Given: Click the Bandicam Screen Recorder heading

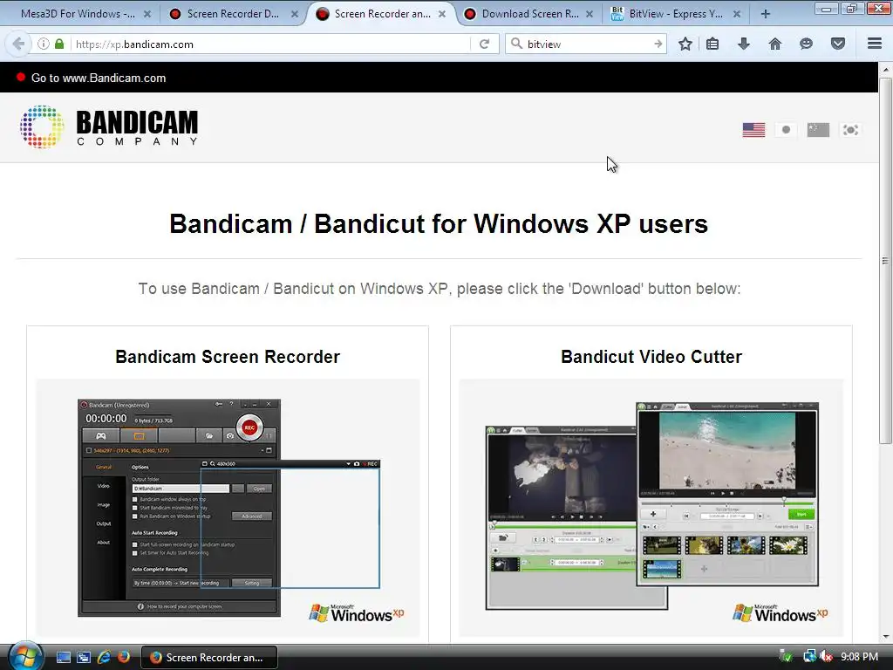Looking at the screenshot, I should (x=228, y=357).
